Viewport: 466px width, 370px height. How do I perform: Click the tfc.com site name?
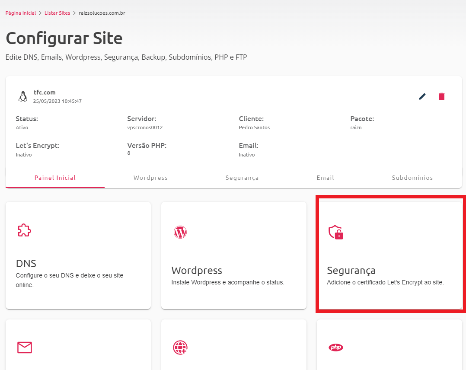[x=45, y=92]
